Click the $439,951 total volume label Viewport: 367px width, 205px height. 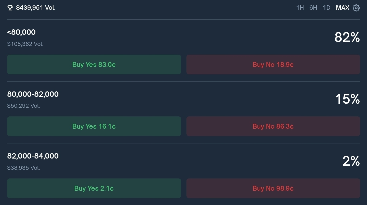click(x=36, y=8)
